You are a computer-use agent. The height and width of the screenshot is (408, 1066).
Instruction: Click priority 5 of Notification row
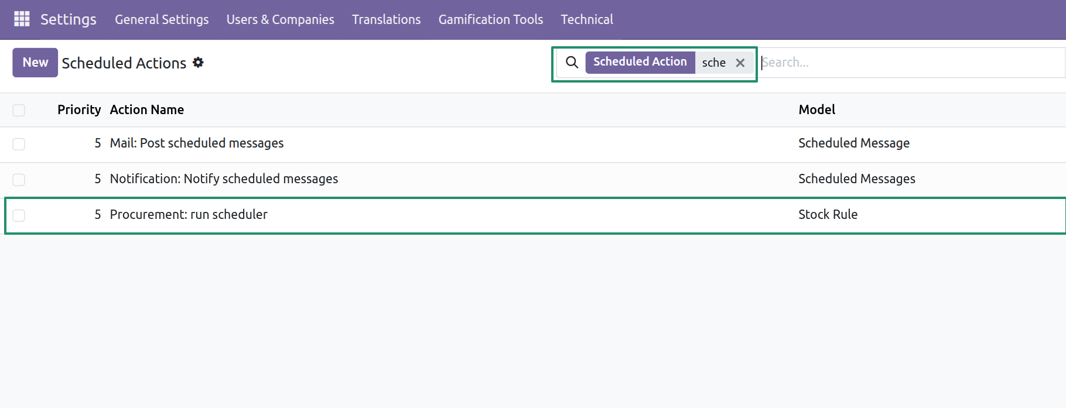(98, 179)
